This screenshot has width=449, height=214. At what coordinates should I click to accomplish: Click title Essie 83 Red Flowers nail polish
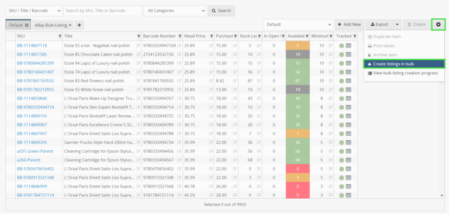[x=94, y=81]
